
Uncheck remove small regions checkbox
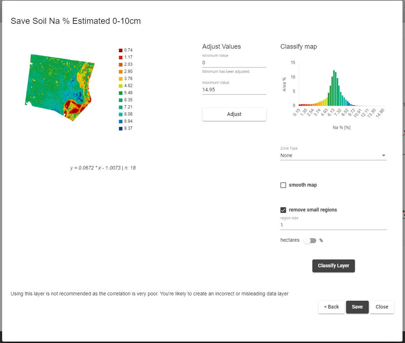[283, 210]
